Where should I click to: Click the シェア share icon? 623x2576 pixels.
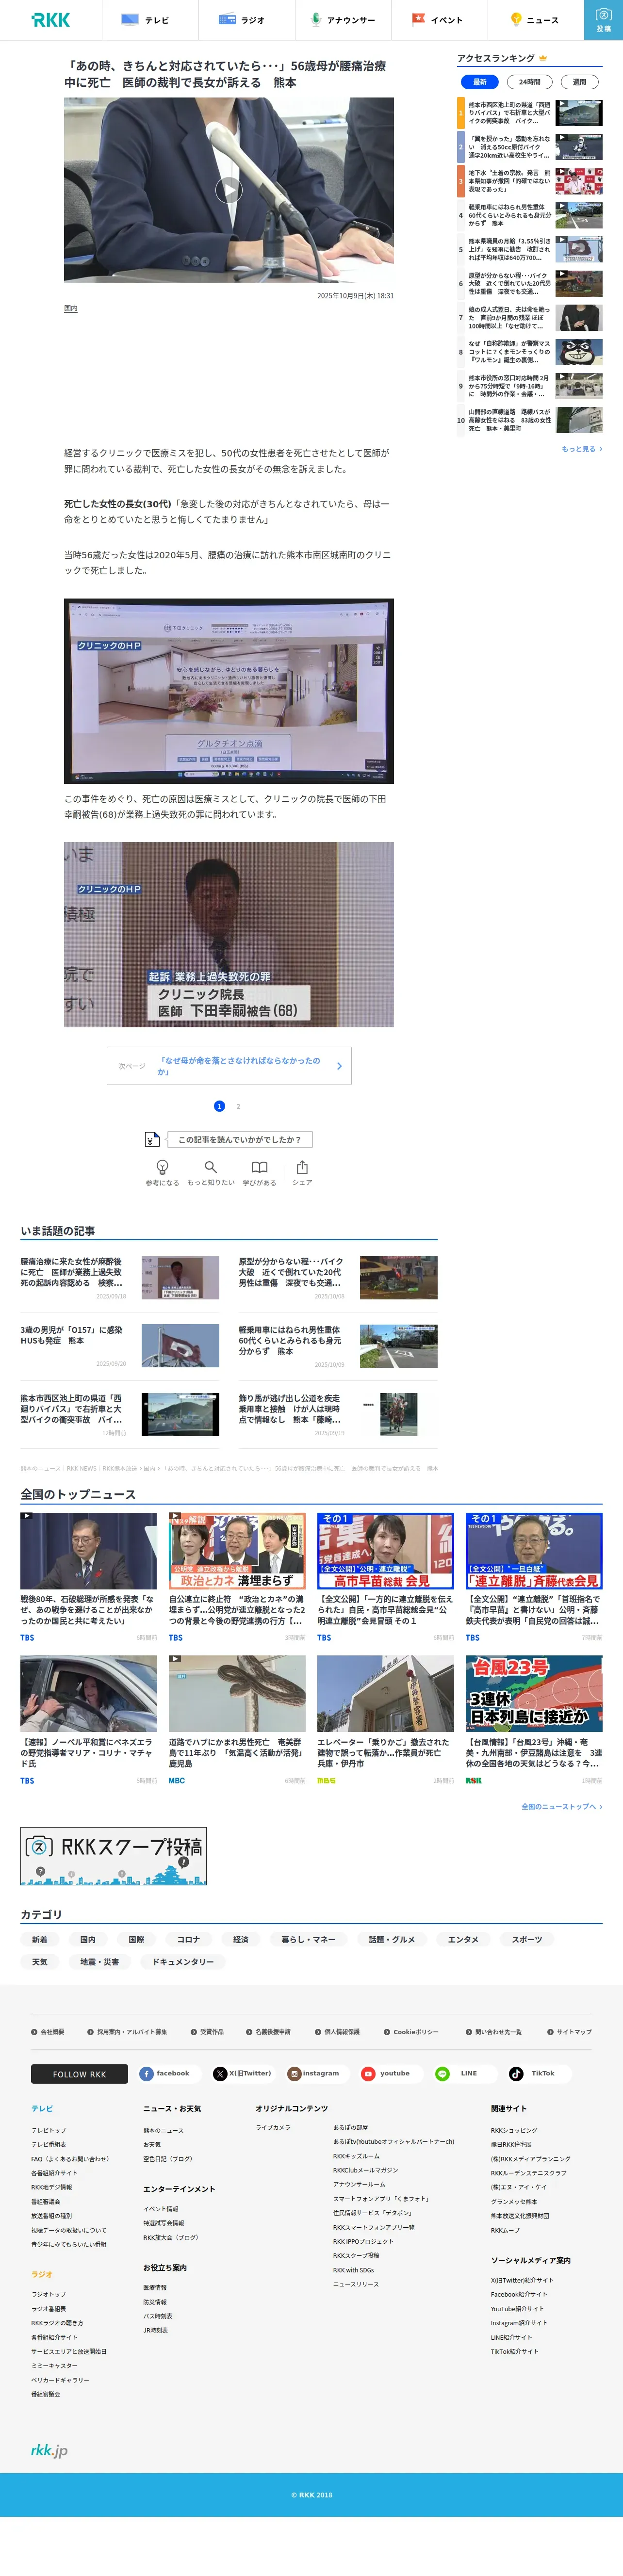(x=302, y=1167)
